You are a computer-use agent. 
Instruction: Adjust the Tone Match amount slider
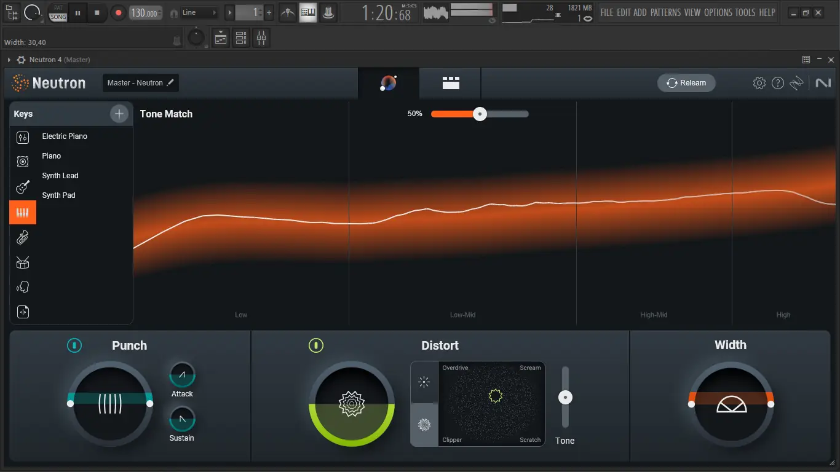tap(480, 114)
